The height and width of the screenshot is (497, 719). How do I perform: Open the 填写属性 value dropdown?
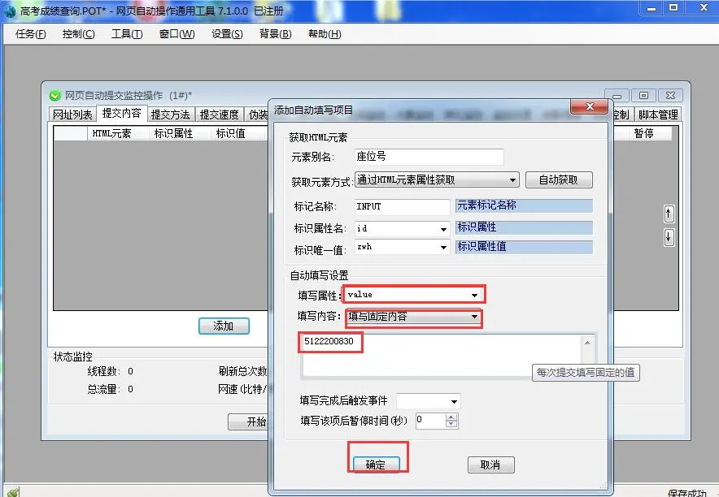pyautogui.click(x=474, y=295)
